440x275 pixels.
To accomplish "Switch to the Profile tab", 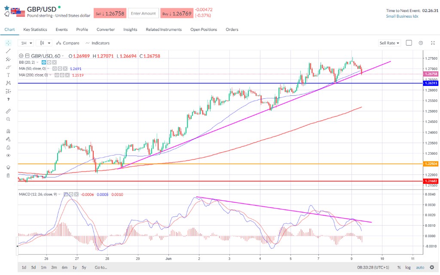I will [x=82, y=30].
